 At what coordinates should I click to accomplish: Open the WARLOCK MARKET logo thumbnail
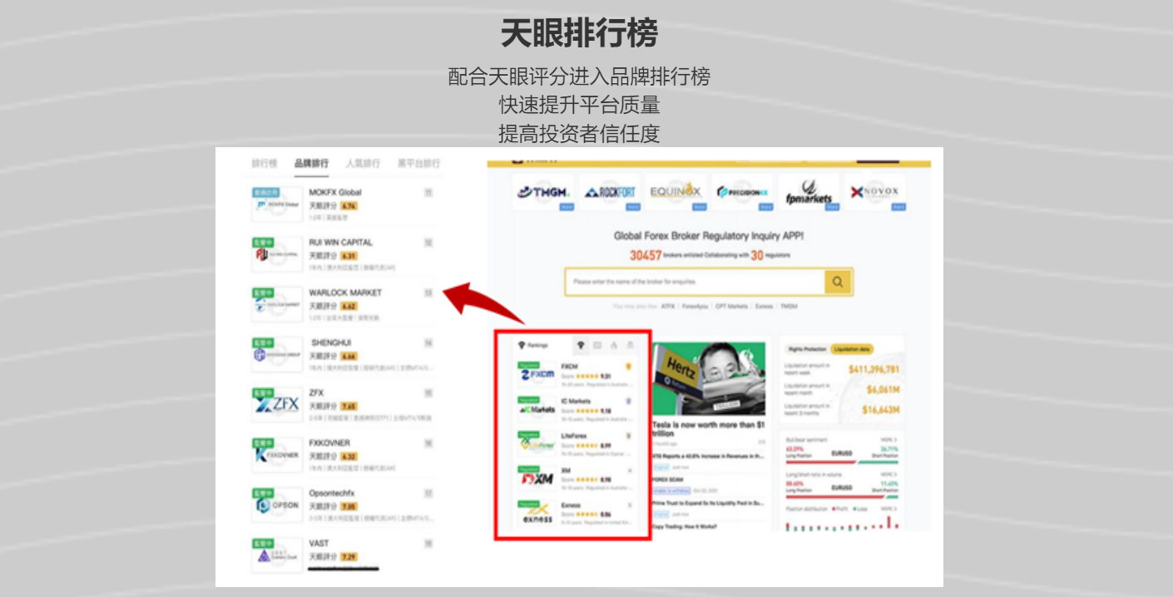pyautogui.click(x=277, y=305)
